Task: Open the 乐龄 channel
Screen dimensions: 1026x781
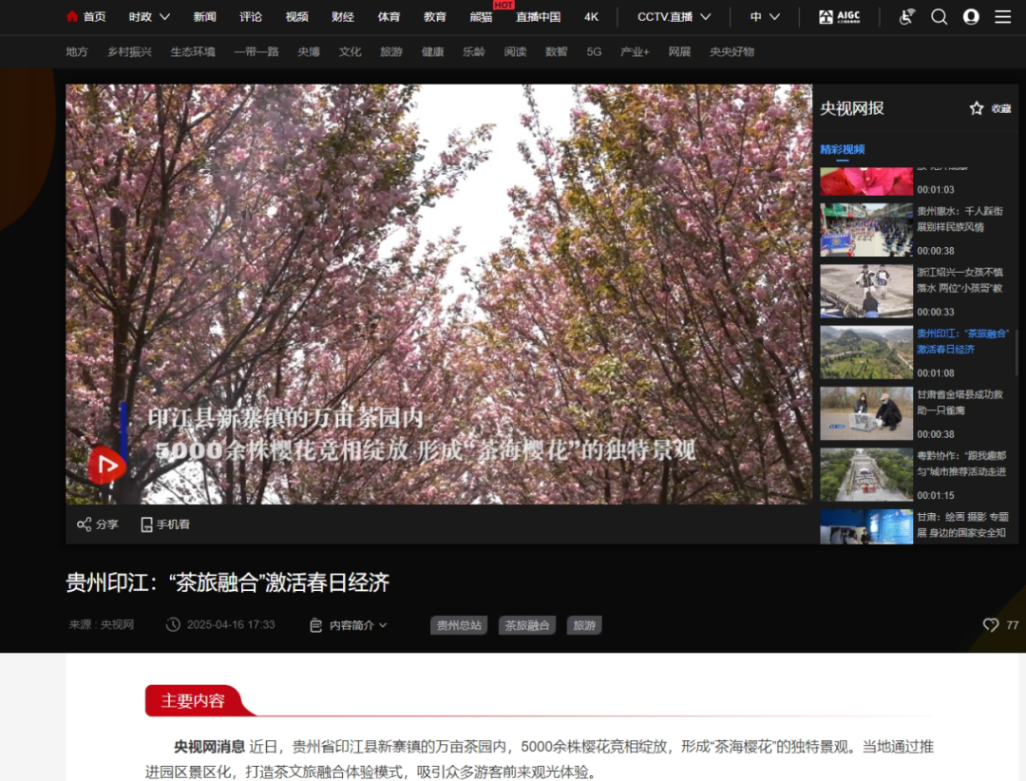Action: [474, 51]
